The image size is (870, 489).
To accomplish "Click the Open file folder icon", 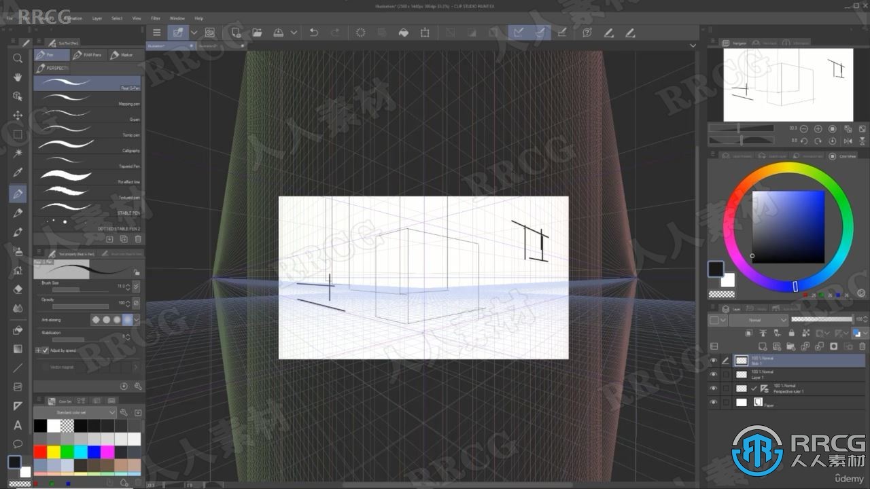I will tap(257, 32).
